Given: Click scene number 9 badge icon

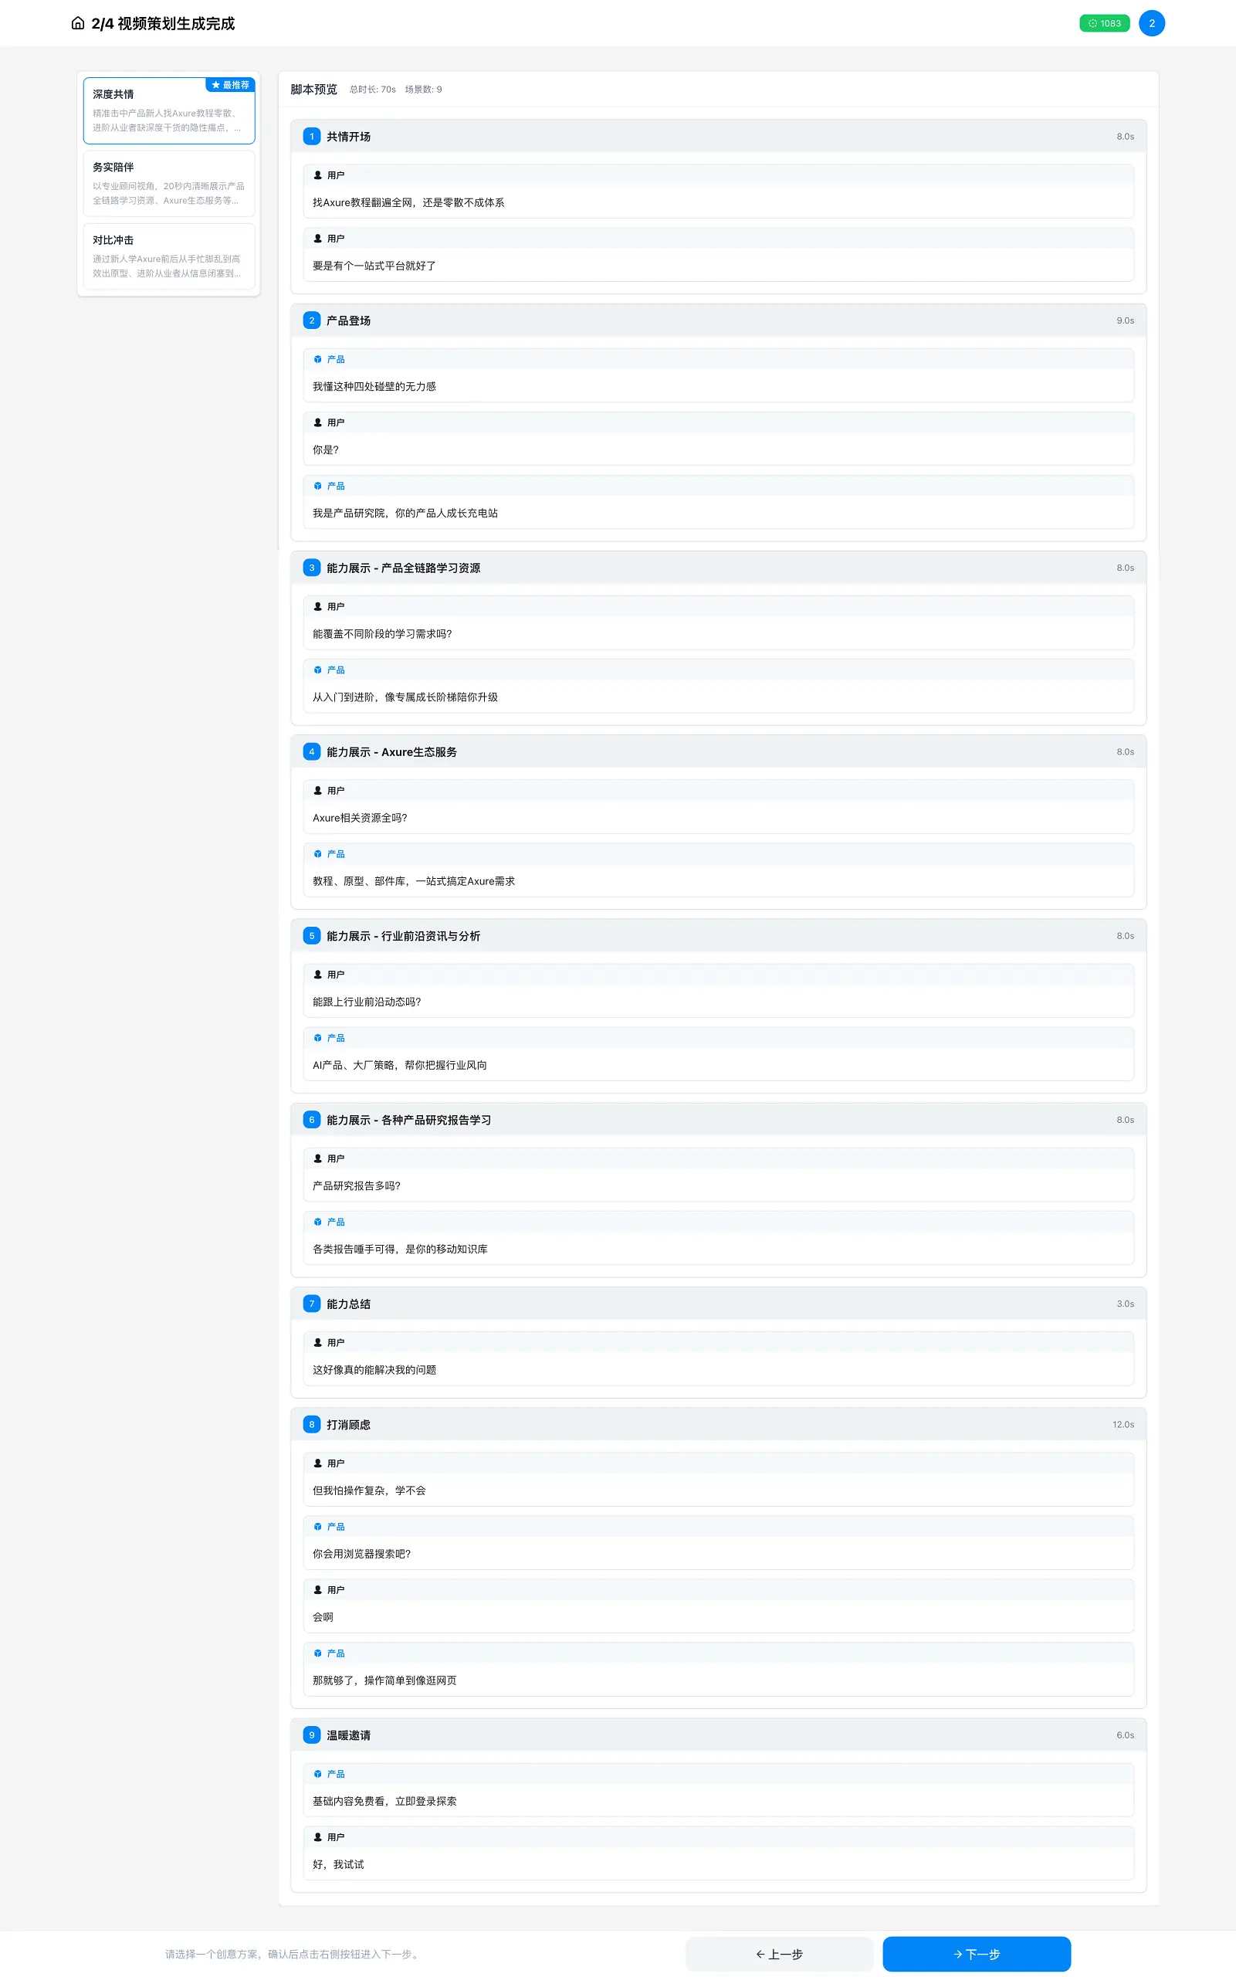Looking at the screenshot, I should pos(311,1735).
